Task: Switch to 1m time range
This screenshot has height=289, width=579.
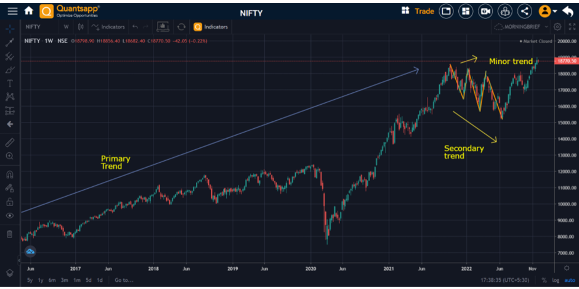Action: pos(77,280)
